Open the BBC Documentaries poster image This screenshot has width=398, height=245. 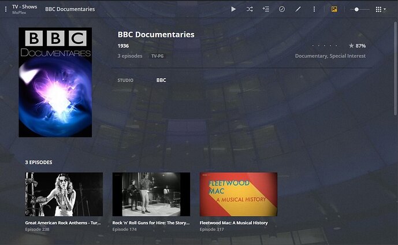55,82
